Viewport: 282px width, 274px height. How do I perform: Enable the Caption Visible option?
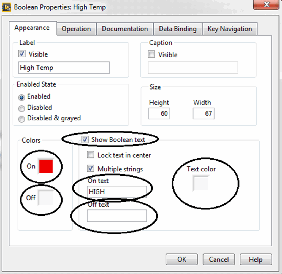tap(151, 54)
